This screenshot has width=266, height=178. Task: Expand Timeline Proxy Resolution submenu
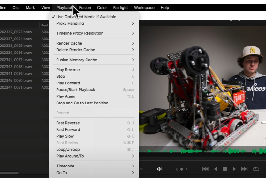pyautogui.click(x=94, y=33)
